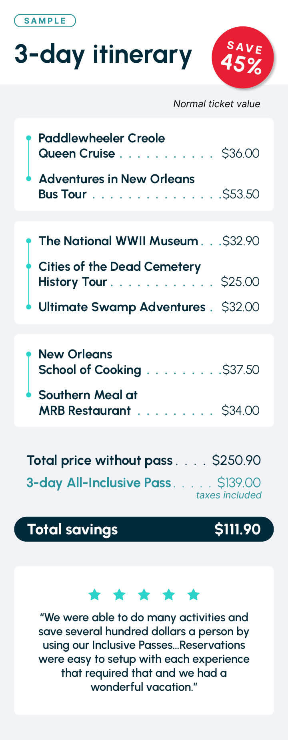Select Cities of the Dead Cemetery Tour
This screenshot has height=740, width=288.
[x=149, y=274]
